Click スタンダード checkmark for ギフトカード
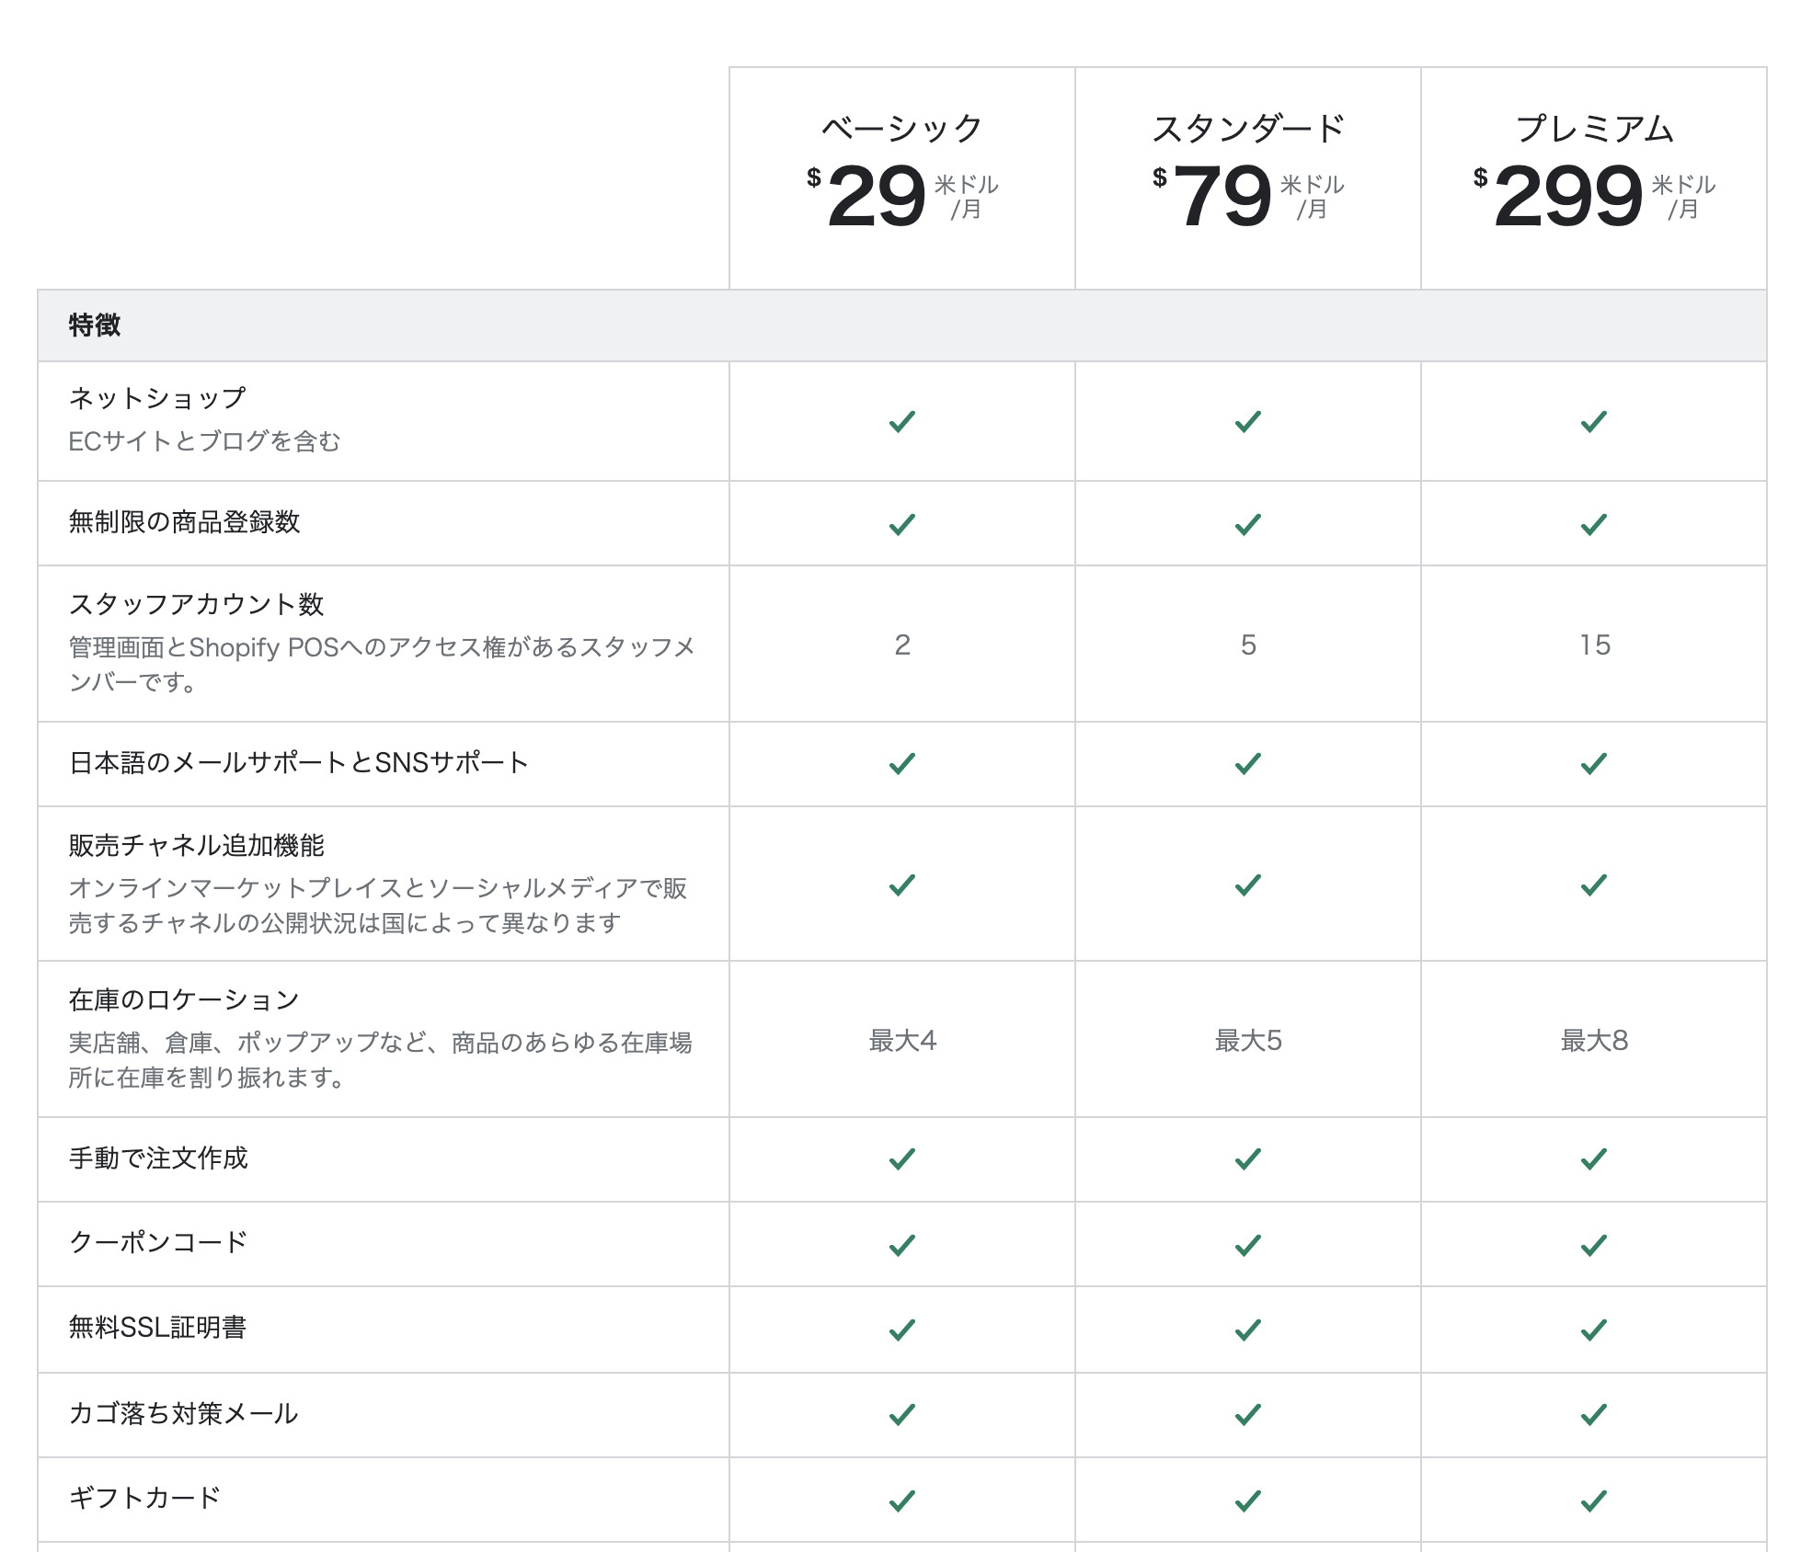This screenshot has height=1552, width=1801. 1247,1501
